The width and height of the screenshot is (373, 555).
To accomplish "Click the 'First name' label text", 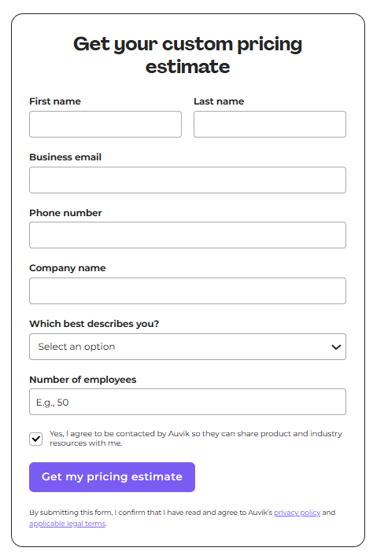I will click(x=55, y=101).
